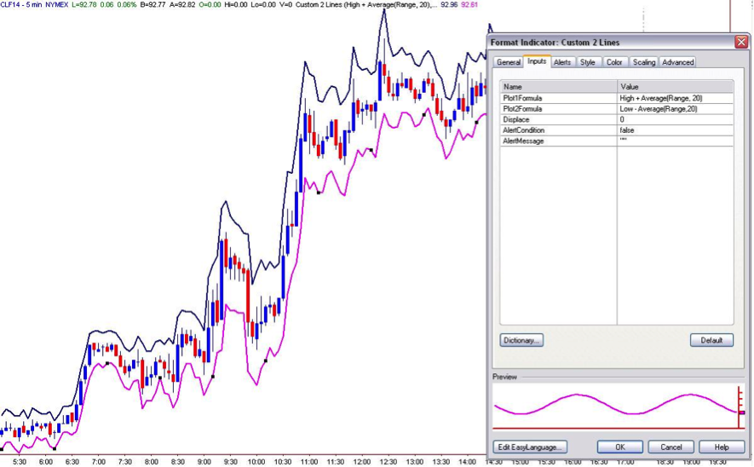
Task: Open the Style tab
Action: (588, 62)
